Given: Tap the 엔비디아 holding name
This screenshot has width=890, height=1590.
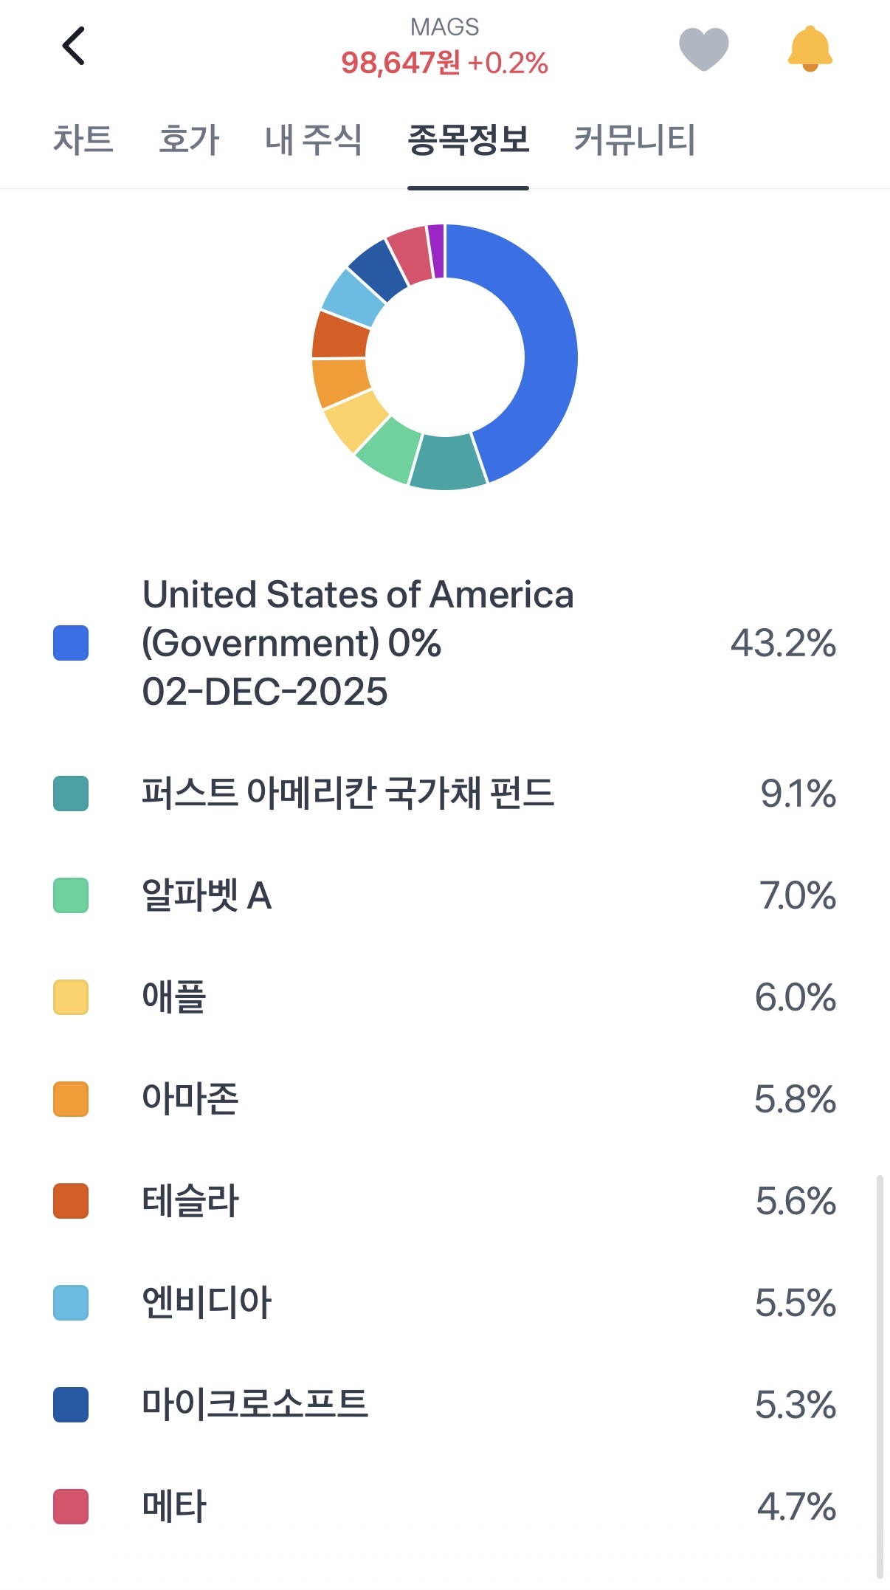Looking at the screenshot, I should tap(207, 1303).
